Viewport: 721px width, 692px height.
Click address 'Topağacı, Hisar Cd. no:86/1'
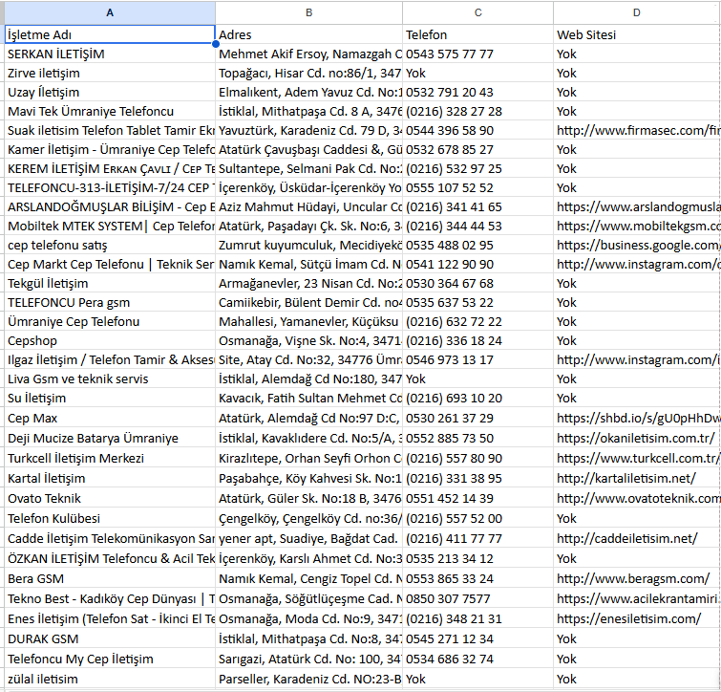(308, 73)
